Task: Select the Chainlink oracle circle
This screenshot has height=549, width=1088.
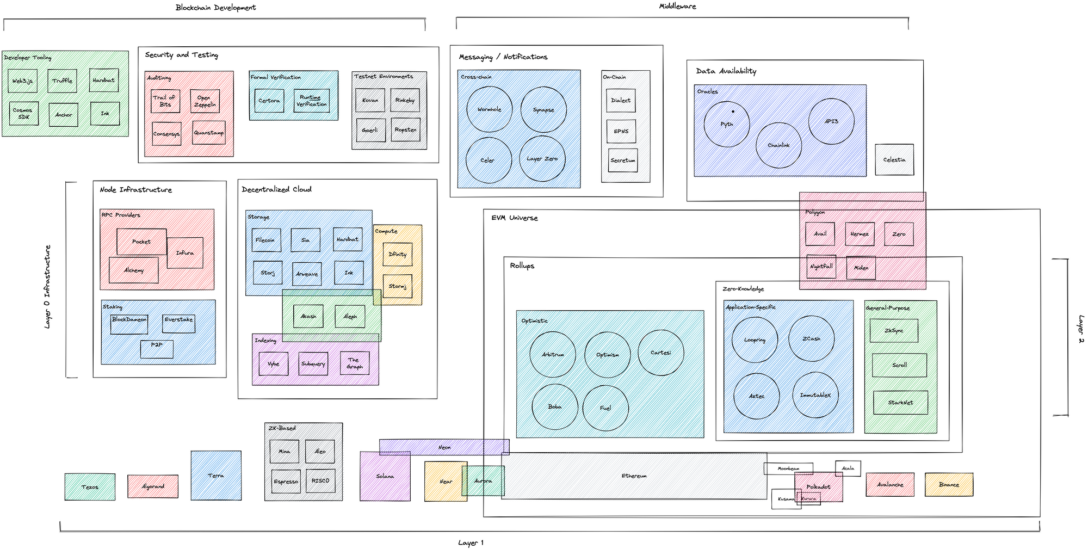Action: [778, 145]
